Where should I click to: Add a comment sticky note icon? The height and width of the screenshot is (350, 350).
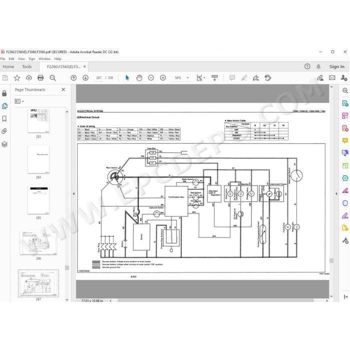232,78
